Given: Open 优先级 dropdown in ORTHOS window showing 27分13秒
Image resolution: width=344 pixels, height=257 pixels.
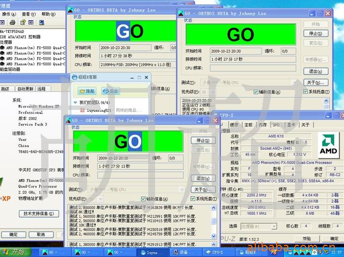Looking at the screenshot, I should pos(96,199).
